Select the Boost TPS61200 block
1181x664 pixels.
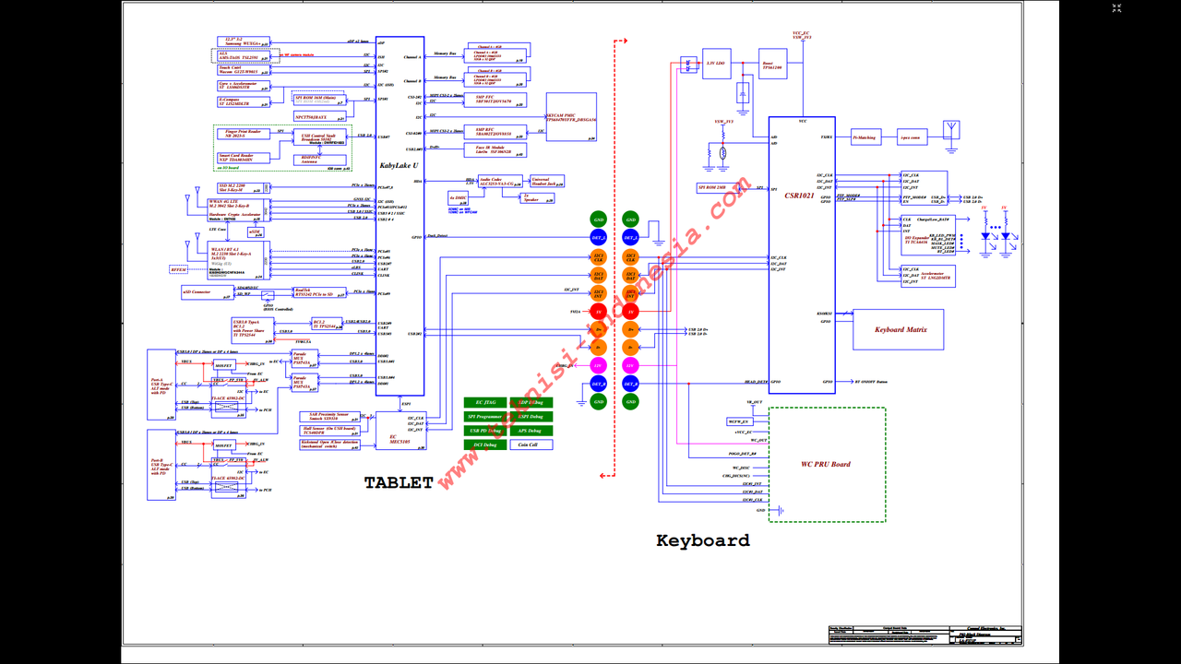pyautogui.click(x=771, y=65)
